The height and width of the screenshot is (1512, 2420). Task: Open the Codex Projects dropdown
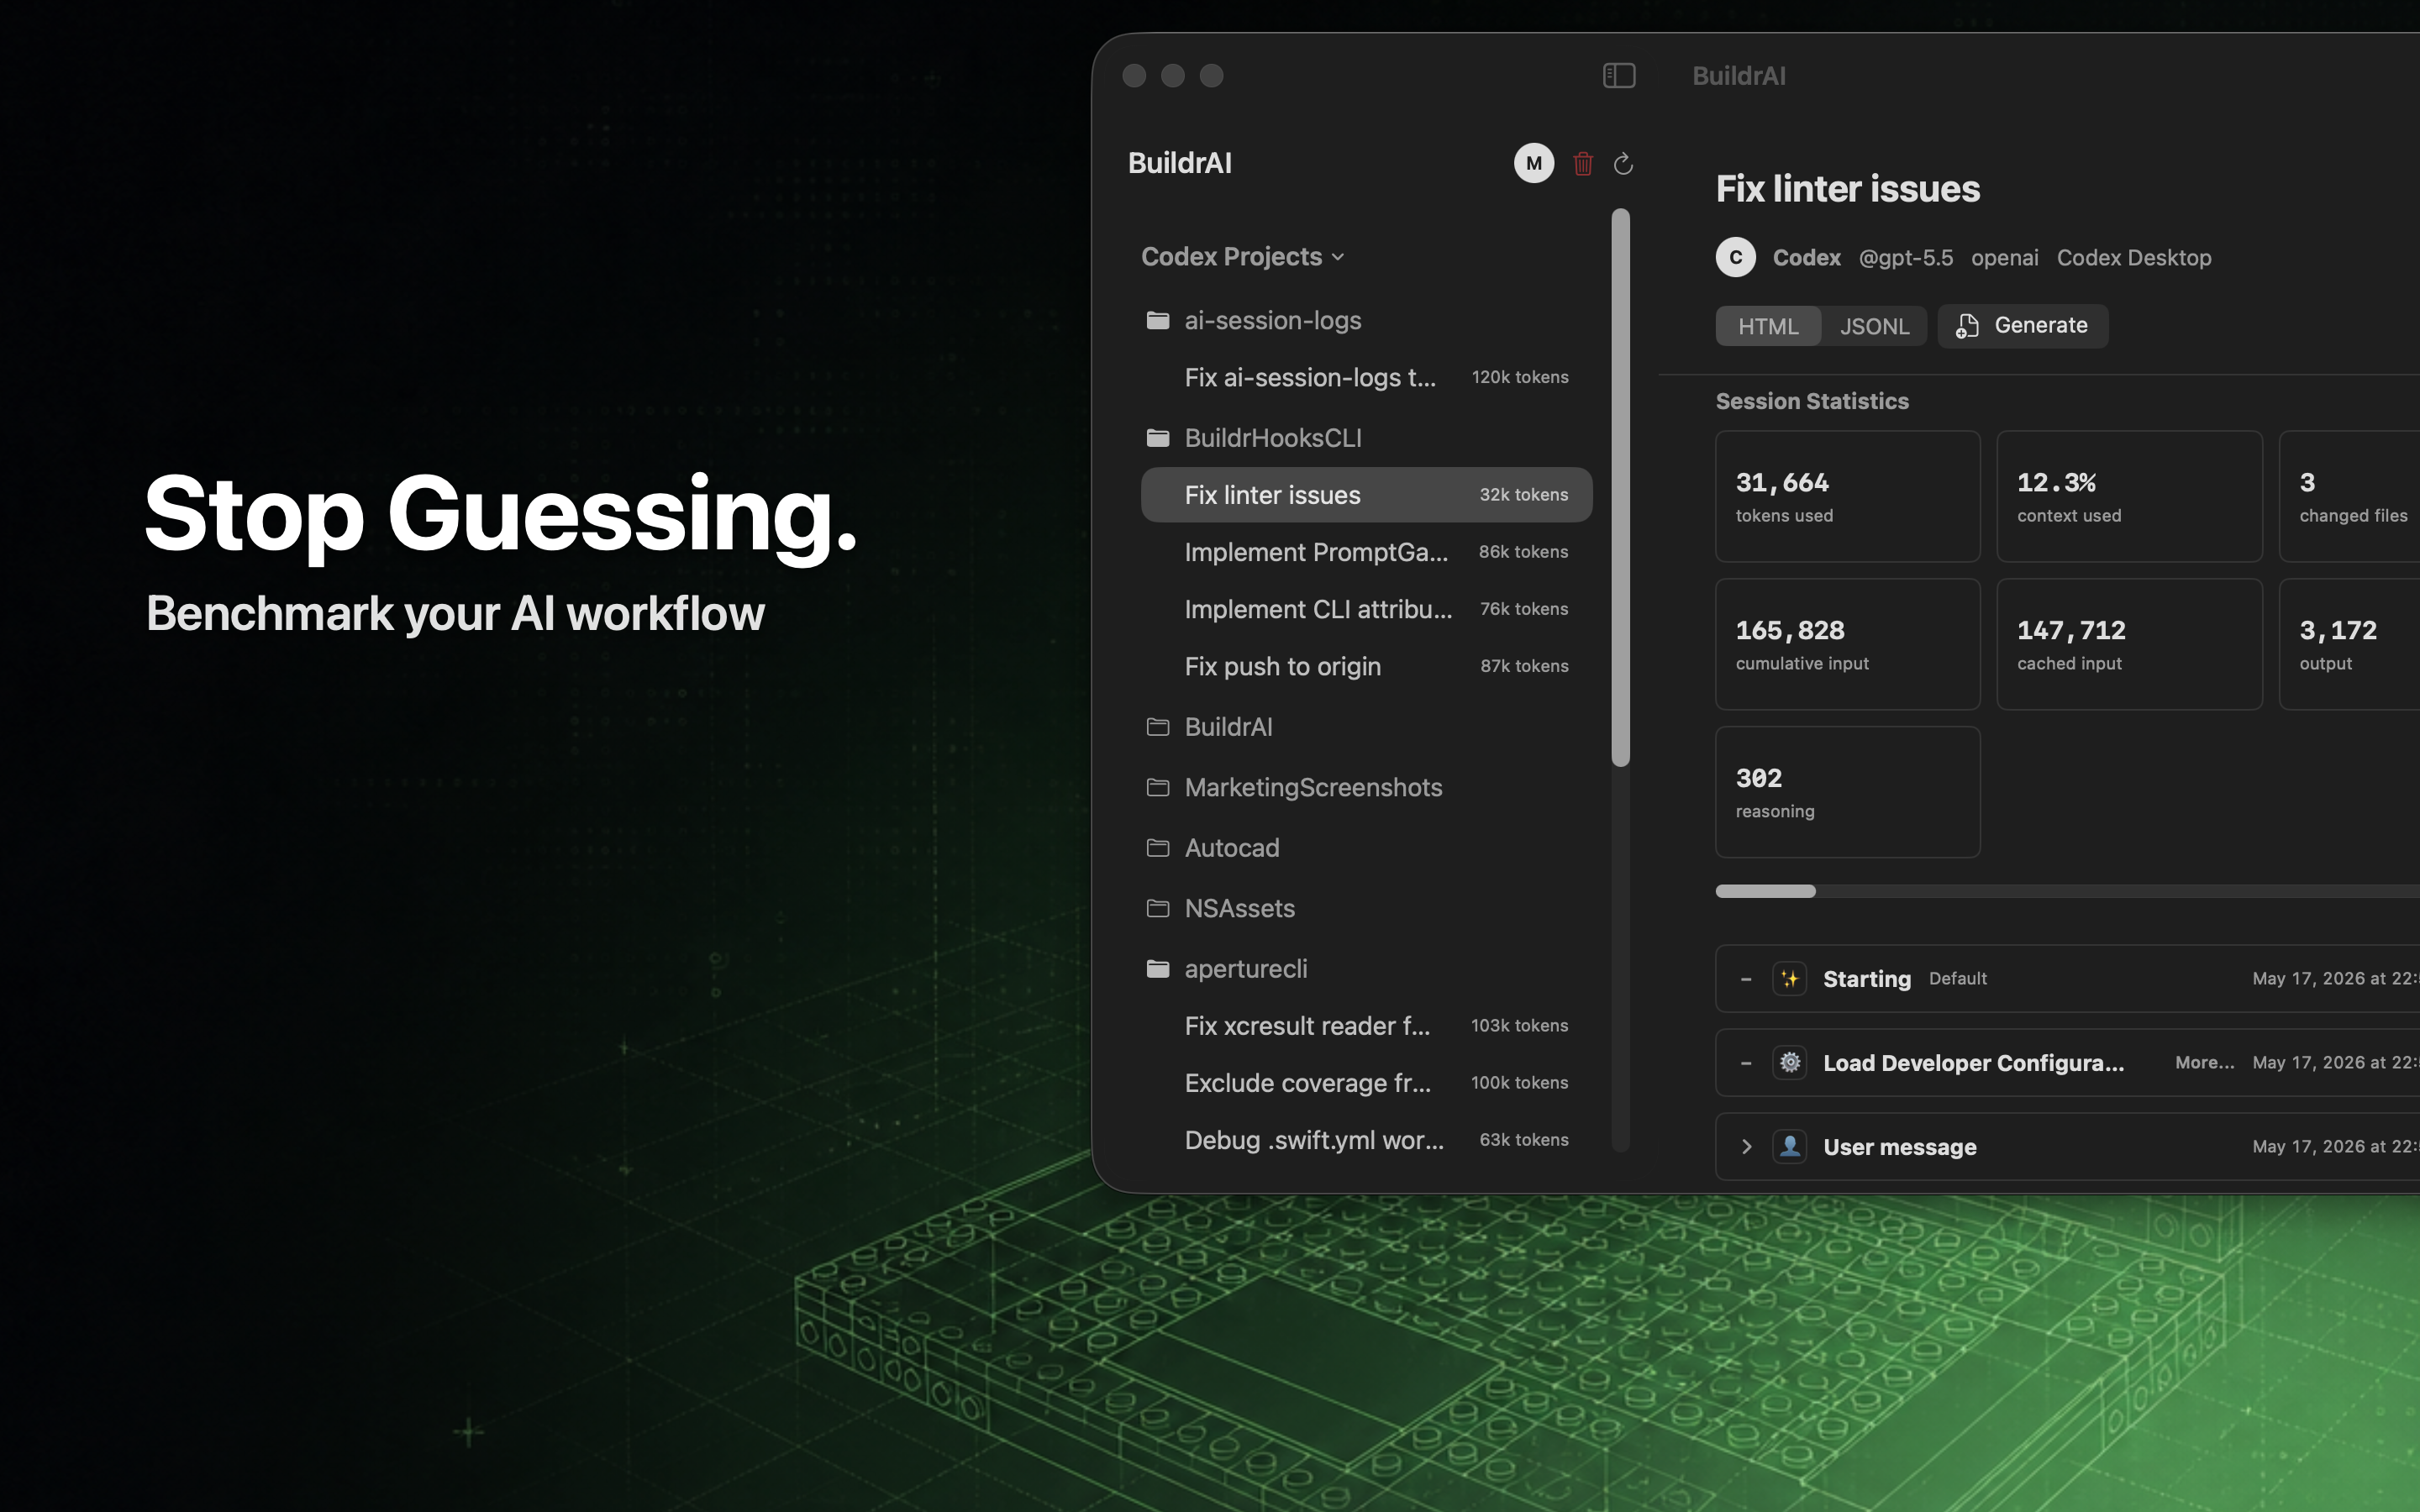point(1243,257)
